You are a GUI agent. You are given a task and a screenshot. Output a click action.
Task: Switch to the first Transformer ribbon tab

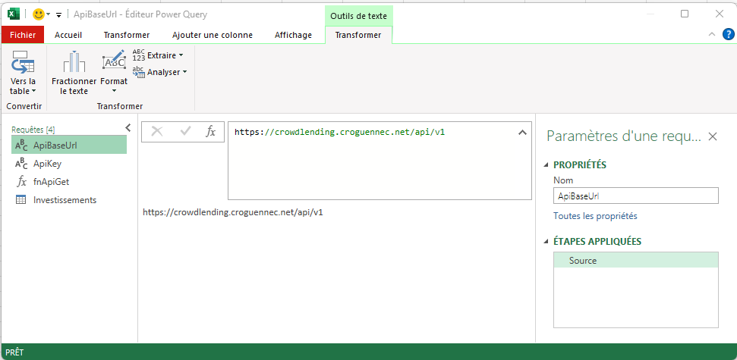pyautogui.click(x=127, y=35)
